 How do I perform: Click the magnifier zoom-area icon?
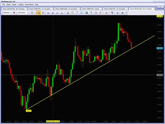tap(62, 13)
